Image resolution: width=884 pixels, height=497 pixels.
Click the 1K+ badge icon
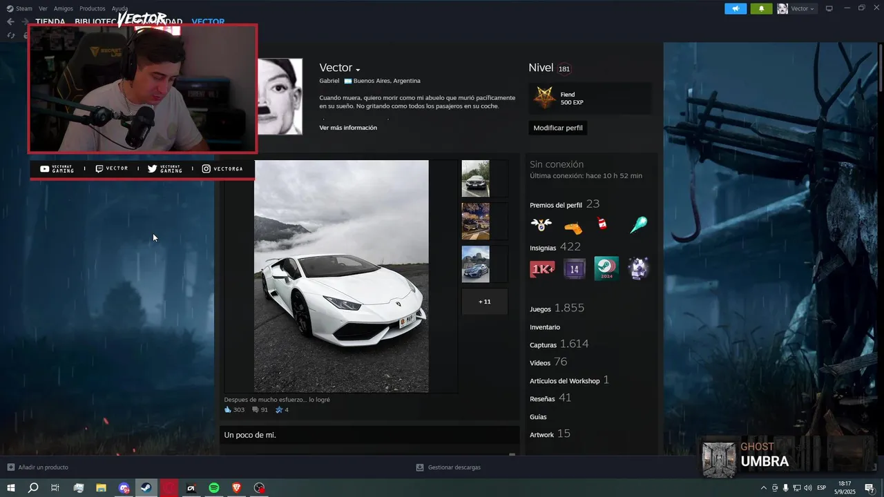coord(542,269)
